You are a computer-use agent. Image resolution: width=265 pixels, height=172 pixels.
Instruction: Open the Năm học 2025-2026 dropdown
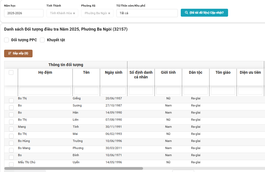pyautogui.click(x=24, y=13)
